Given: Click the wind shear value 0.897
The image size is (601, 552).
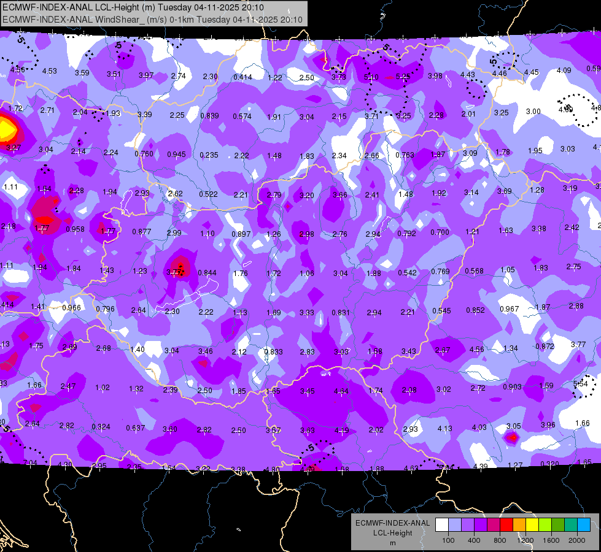Looking at the screenshot, I should click(241, 234).
